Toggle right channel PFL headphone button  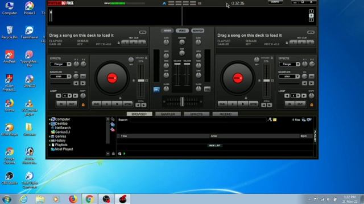coord(207,89)
